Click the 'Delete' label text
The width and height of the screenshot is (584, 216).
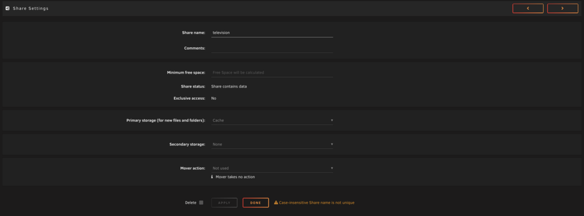click(191, 203)
